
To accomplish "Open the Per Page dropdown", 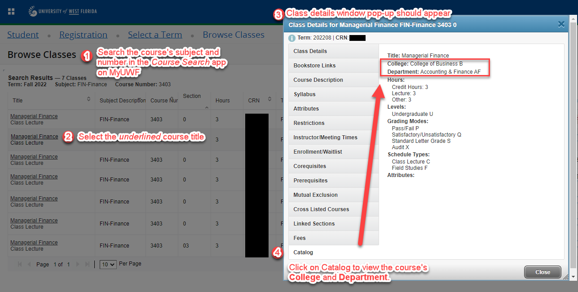I will click(108, 265).
